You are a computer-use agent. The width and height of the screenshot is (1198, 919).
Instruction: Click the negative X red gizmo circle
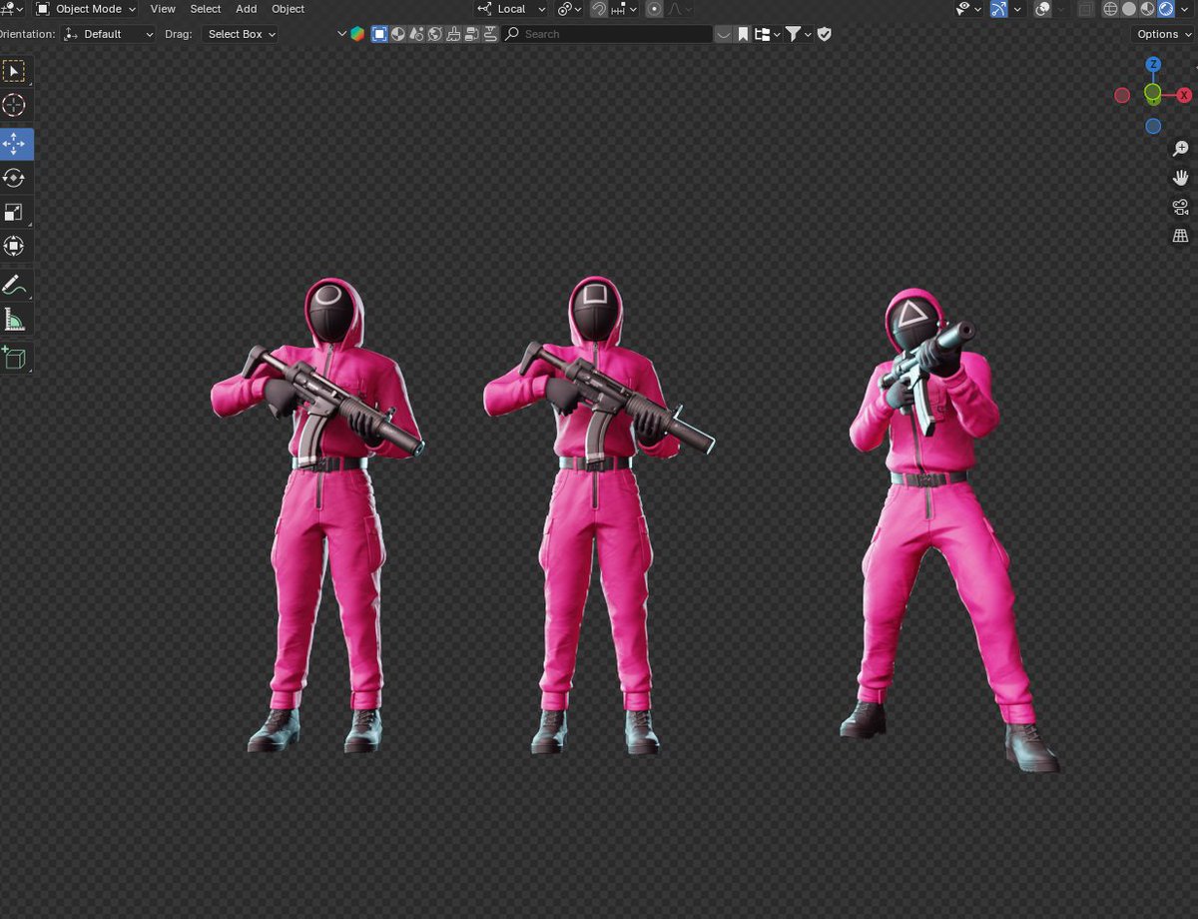tap(1122, 96)
